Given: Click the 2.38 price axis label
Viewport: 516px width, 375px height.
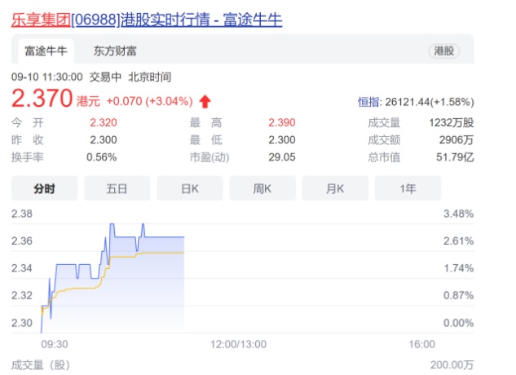Looking at the screenshot, I should (x=22, y=214).
